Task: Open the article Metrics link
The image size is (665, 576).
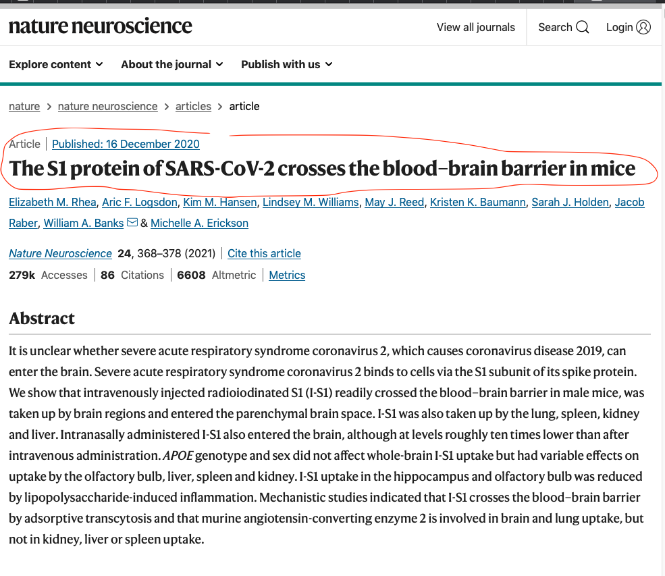Action: [287, 275]
